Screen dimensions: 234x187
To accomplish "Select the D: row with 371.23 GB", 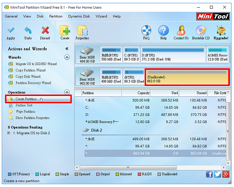I will (x=155, y=115).
